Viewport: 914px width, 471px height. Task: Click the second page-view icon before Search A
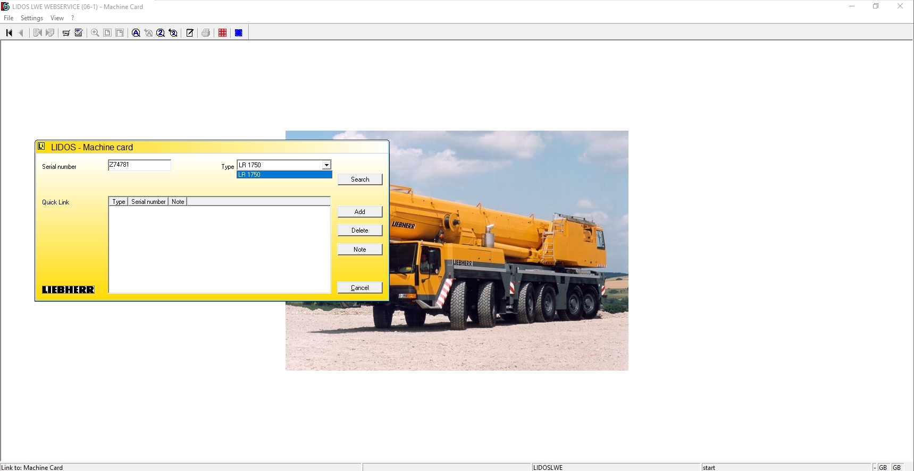point(120,33)
